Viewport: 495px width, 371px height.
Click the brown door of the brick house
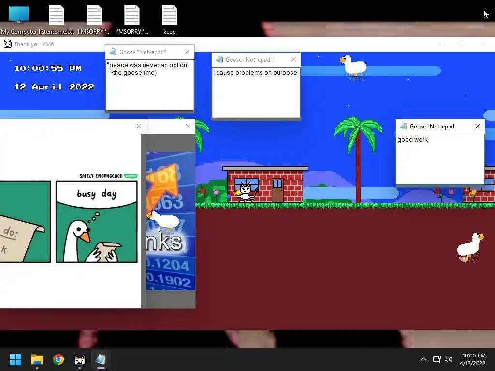[277, 190]
